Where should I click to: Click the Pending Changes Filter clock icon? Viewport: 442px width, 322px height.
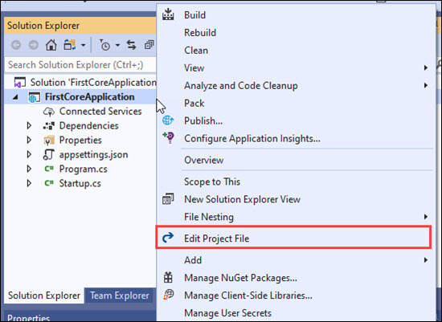click(104, 45)
